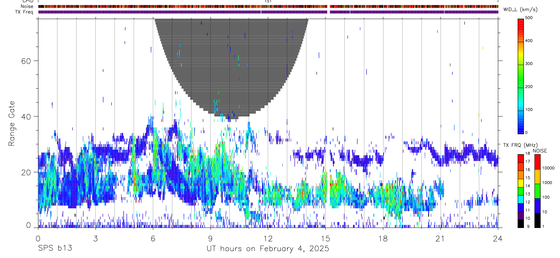
Task: Click the multicolored Noise strip above the plot
Action: [x=268, y=6]
